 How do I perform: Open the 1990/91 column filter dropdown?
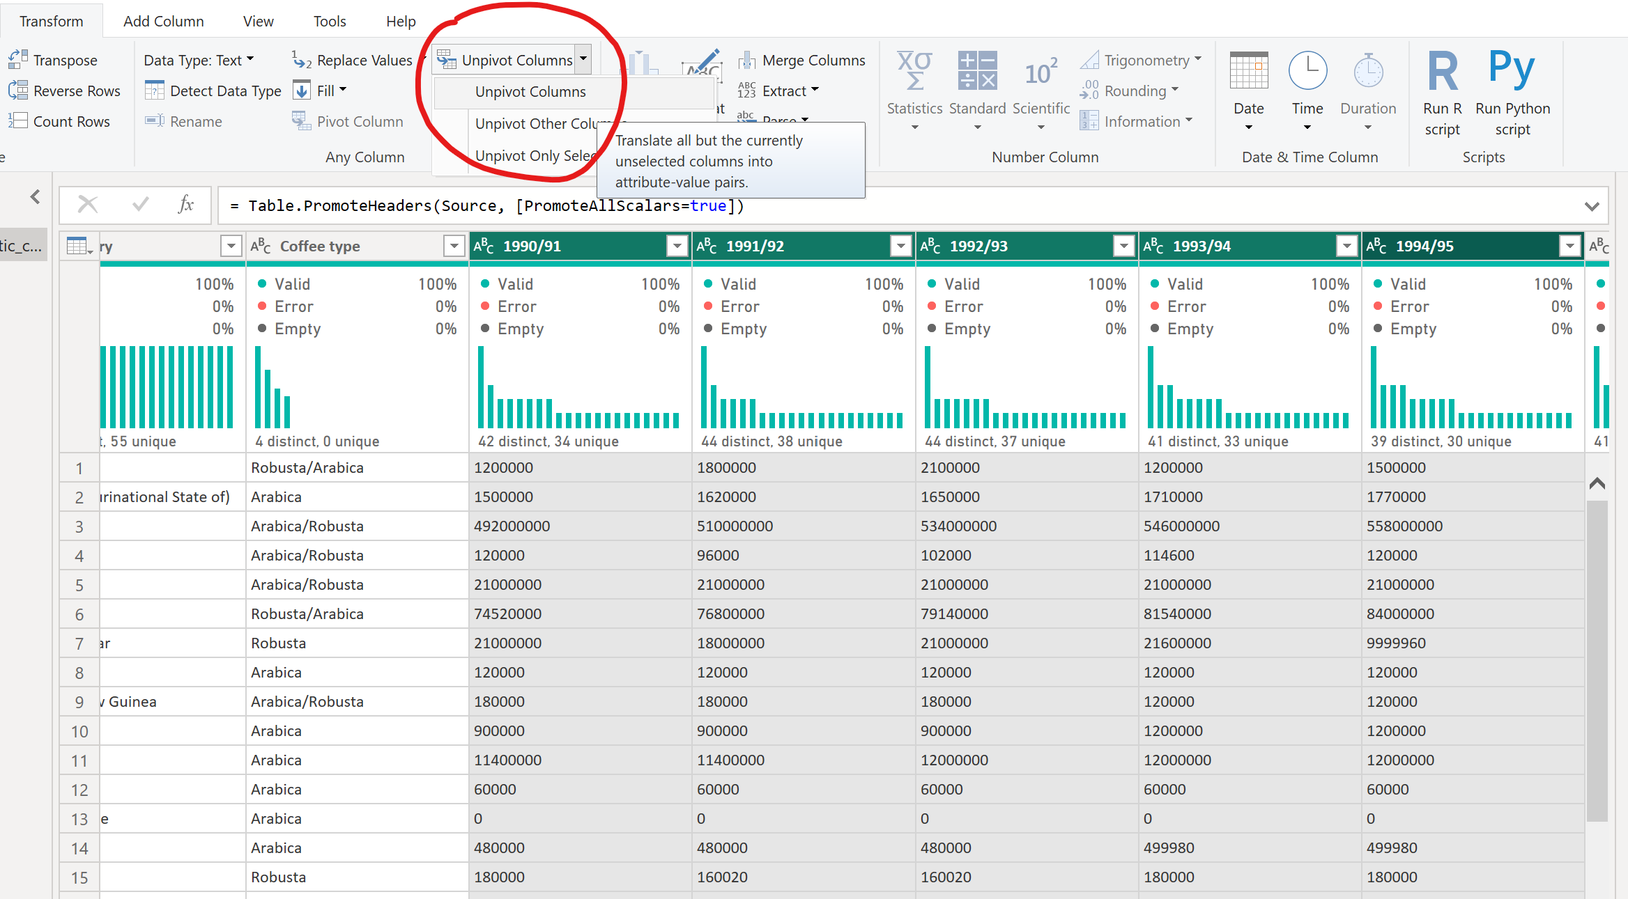click(677, 246)
